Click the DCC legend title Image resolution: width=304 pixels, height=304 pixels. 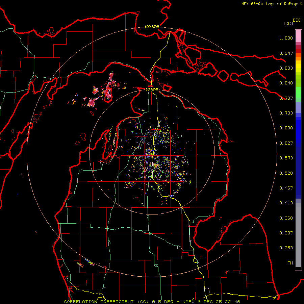click(x=297, y=20)
